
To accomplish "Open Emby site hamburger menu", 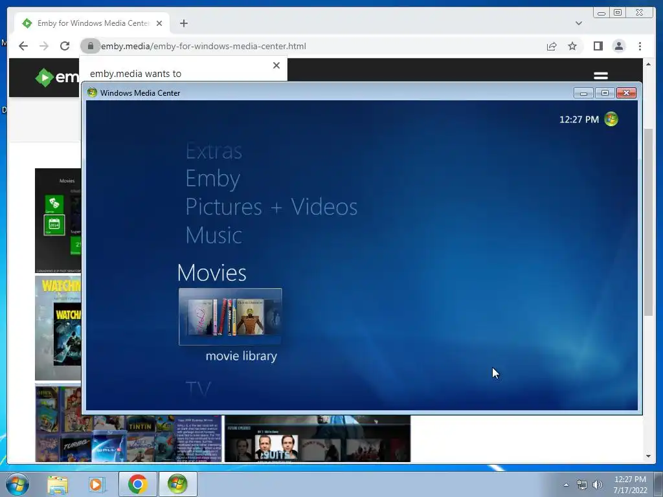I will tap(601, 76).
